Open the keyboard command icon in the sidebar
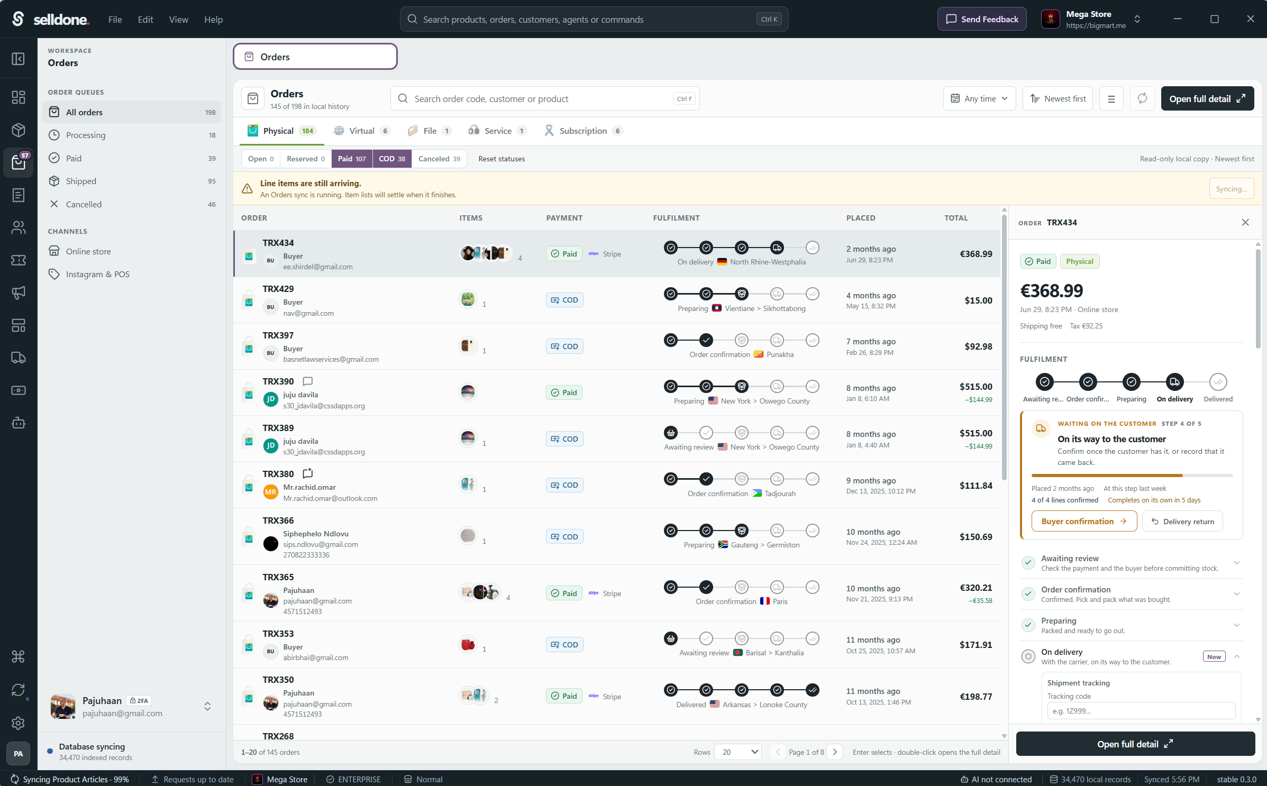This screenshot has height=786, width=1267. (19, 657)
